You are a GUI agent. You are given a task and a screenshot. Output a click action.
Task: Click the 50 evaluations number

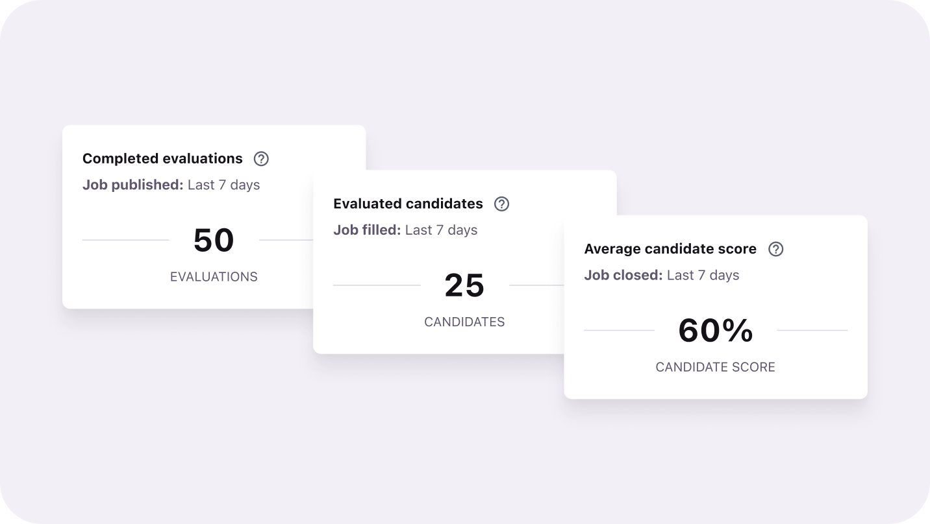214,241
